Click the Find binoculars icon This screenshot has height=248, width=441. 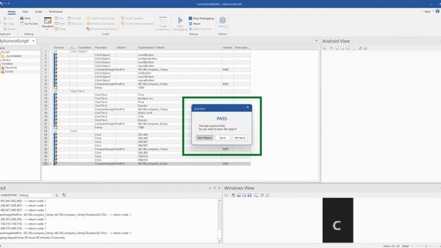point(22,19)
